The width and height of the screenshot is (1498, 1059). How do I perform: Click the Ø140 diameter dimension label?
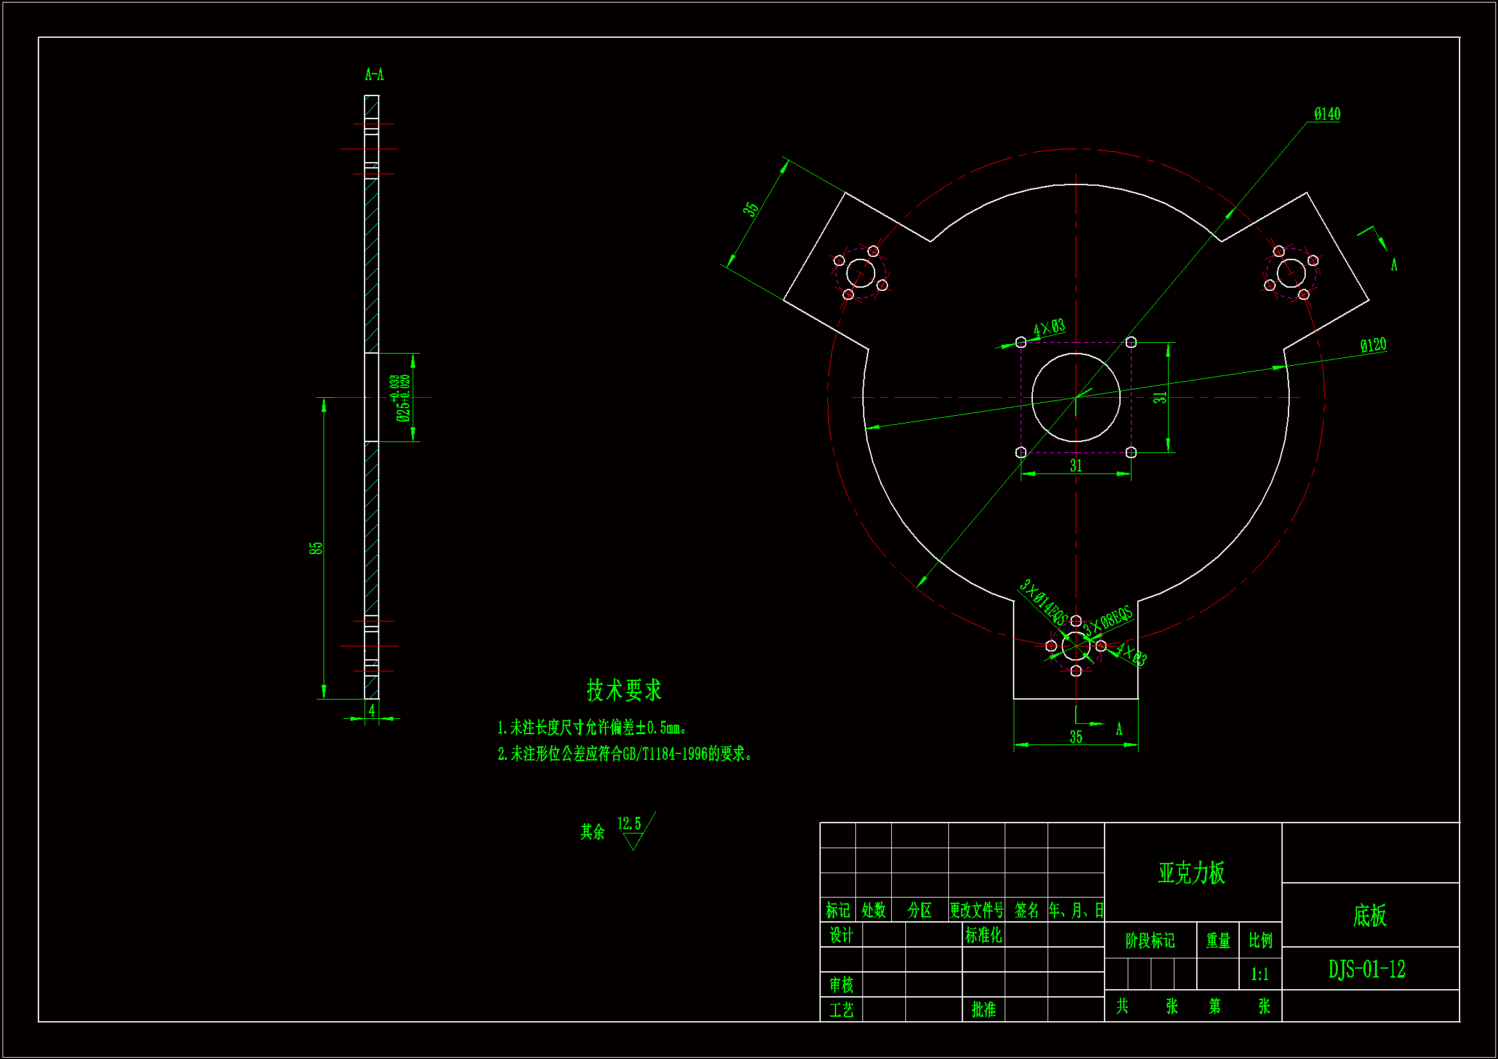(x=1326, y=114)
